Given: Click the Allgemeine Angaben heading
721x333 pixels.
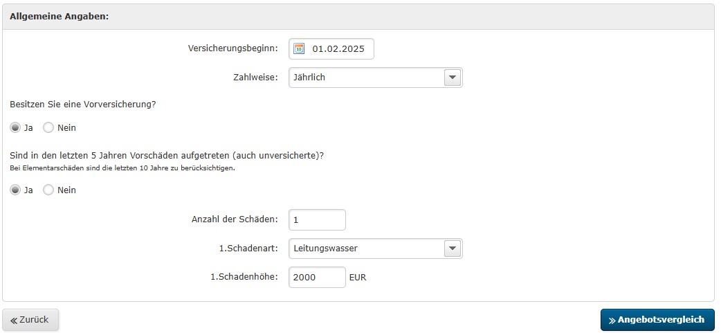Looking at the screenshot, I should 60,17.
